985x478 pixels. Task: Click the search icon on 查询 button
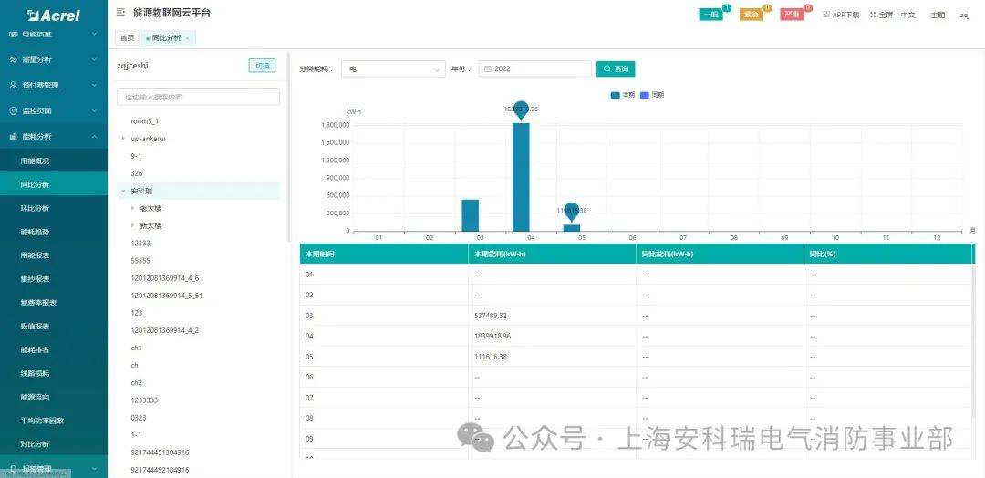tap(607, 68)
